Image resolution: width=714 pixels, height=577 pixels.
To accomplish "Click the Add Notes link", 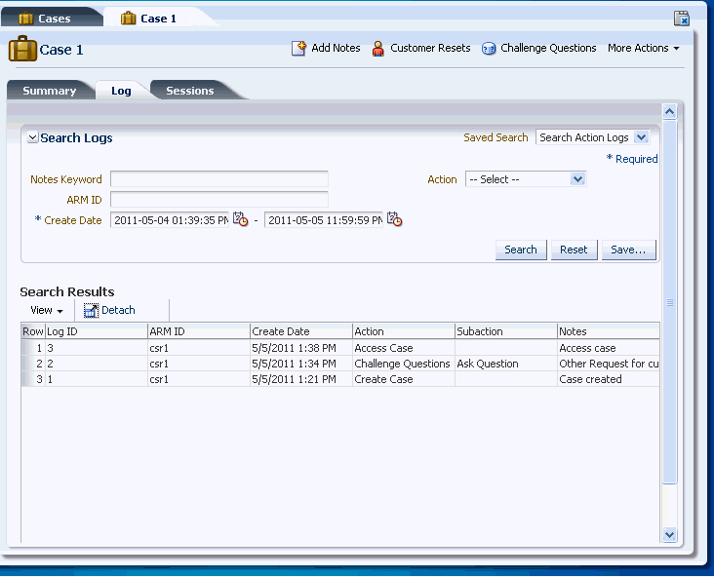I will point(336,48).
